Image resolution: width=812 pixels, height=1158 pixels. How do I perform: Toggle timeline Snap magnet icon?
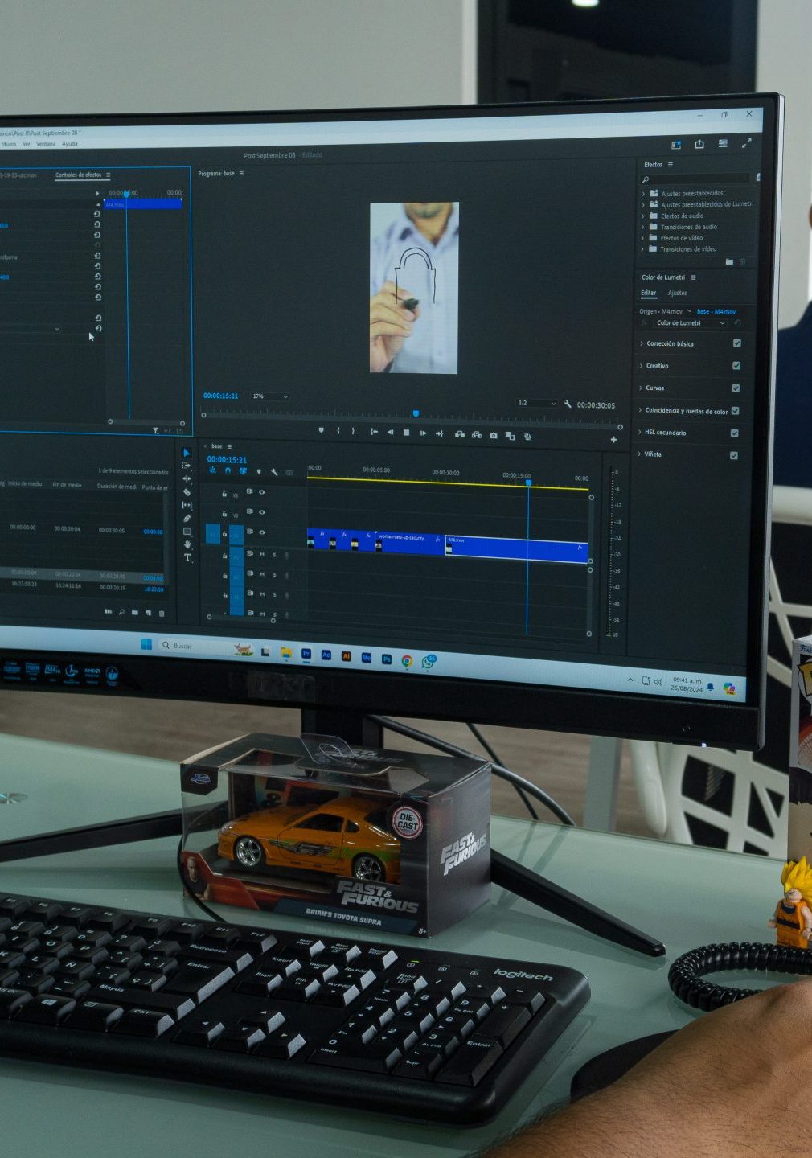coord(227,470)
